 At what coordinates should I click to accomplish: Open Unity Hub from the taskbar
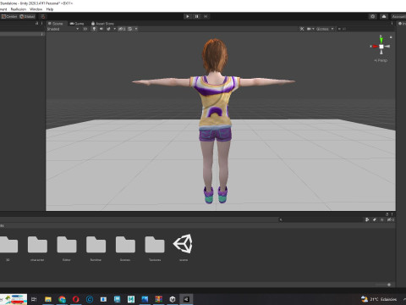click(x=173, y=299)
